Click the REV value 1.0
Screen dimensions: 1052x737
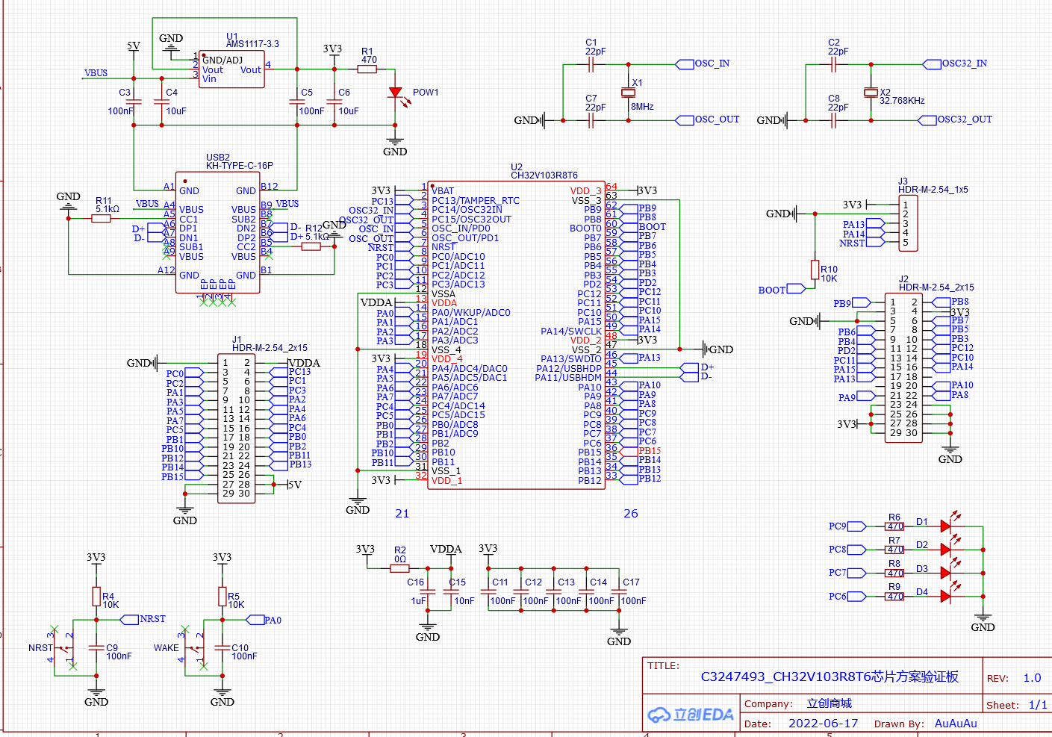[x=1032, y=678]
